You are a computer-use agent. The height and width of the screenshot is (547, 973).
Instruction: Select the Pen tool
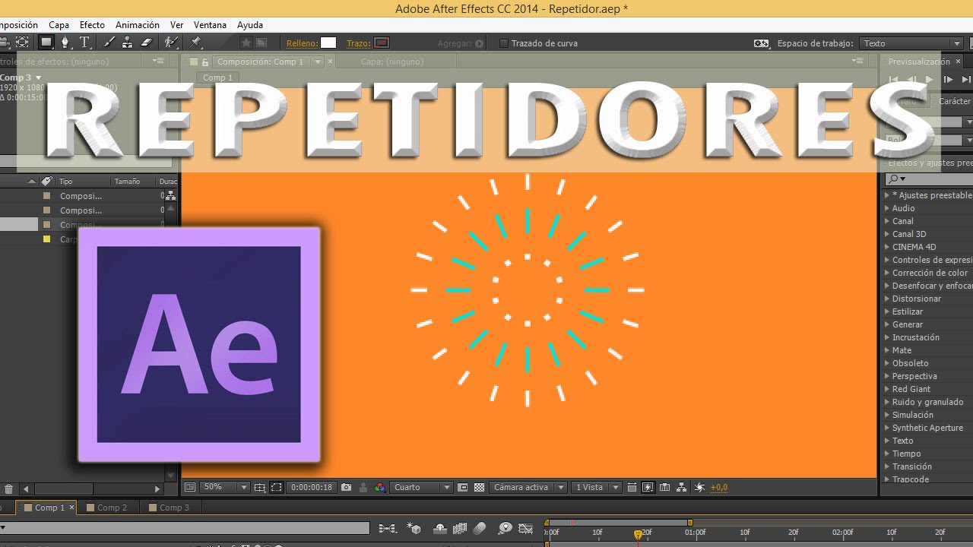pos(65,43)
